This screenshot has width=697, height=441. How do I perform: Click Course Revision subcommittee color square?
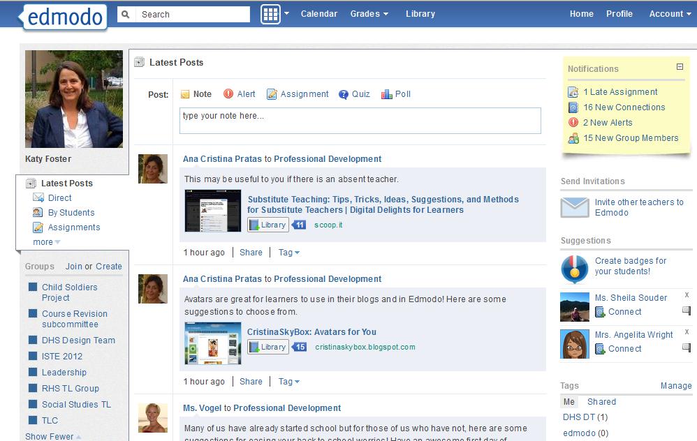pyautogui.click(x=32, y=313)
